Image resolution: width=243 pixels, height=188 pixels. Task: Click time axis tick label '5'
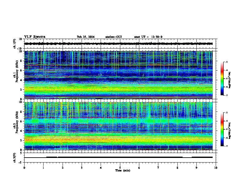[120, 168]
